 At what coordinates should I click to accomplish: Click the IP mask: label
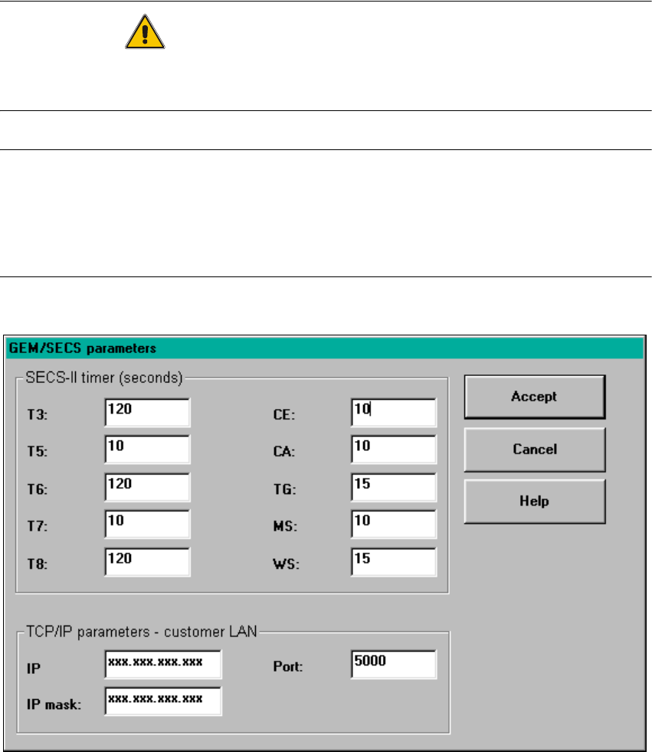coord(54,705)
